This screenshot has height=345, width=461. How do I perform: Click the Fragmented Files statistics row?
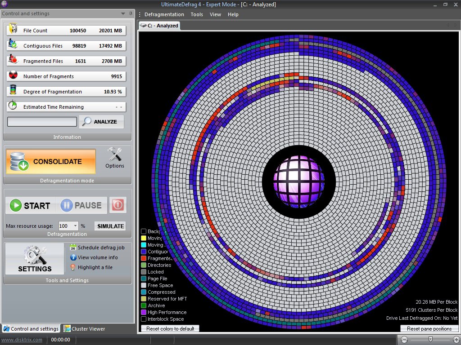[66, 61]
